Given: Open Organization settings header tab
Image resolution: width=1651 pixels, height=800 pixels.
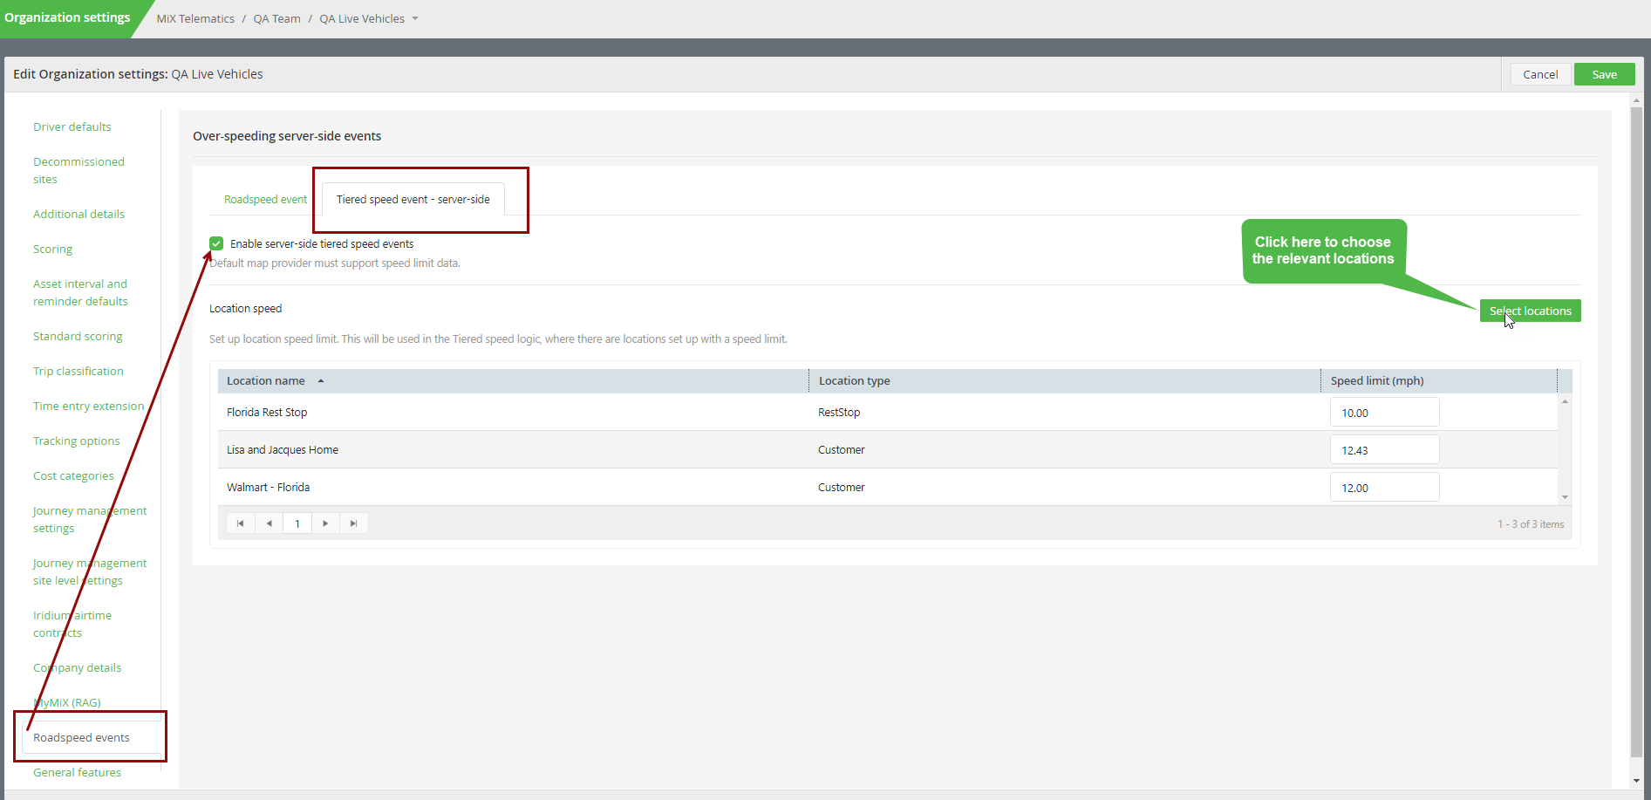Looking at the screenshot, I should 67,17.
